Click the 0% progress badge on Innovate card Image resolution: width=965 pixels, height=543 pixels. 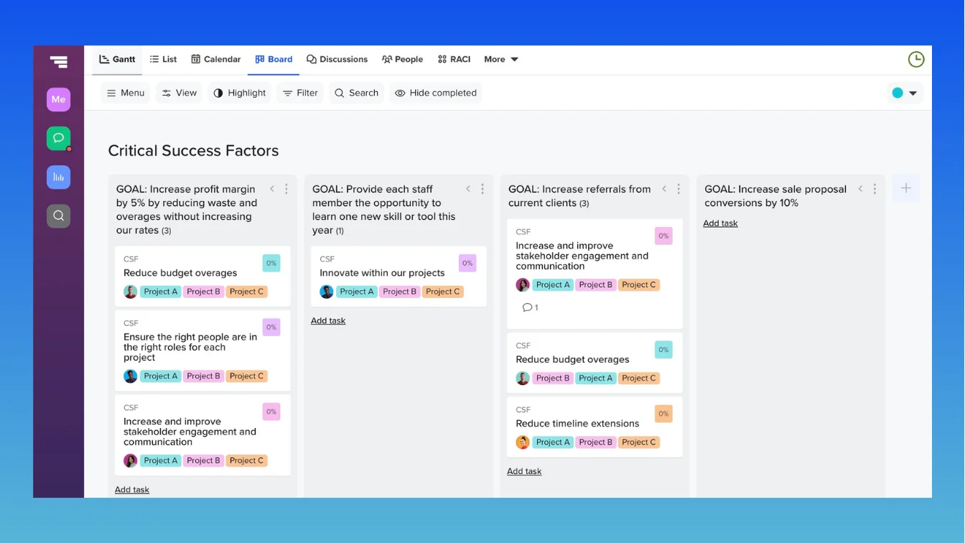pos(467,263)
